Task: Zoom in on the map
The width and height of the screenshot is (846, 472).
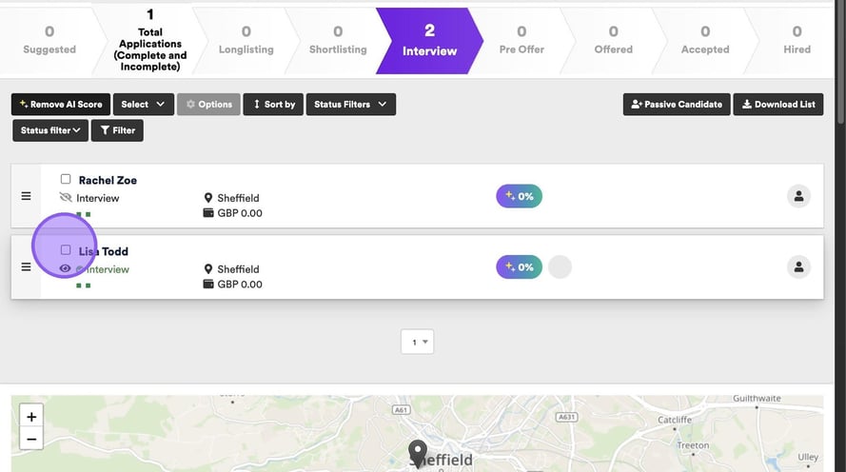Action: (x=31, y=417)
